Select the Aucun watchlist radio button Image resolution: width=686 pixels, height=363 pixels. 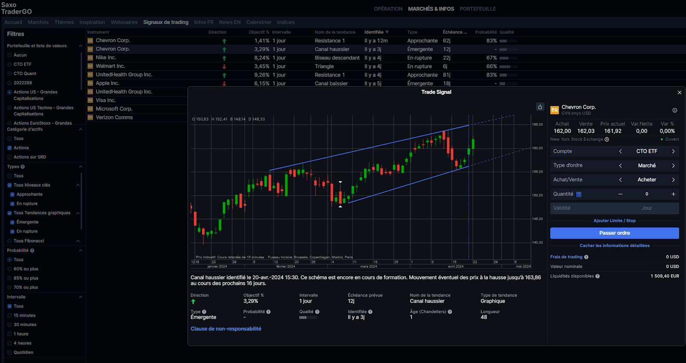click(9, 55)
